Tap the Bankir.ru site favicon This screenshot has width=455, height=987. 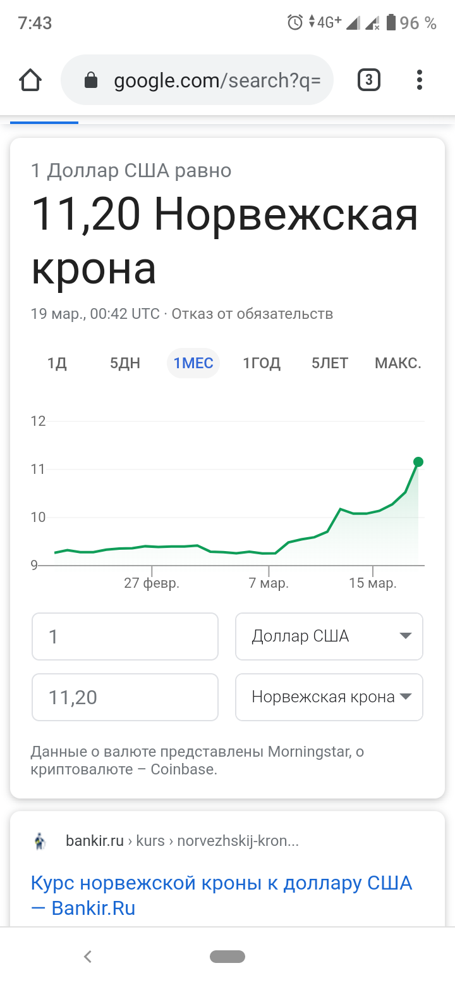click(x=40, y=841)
